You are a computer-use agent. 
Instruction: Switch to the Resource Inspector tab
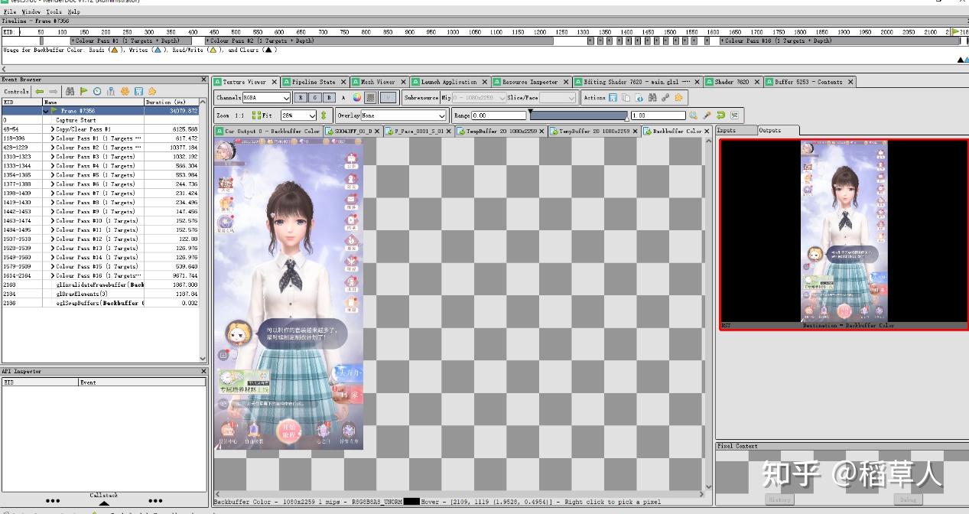pyautogui.click(x=530, y=82)
